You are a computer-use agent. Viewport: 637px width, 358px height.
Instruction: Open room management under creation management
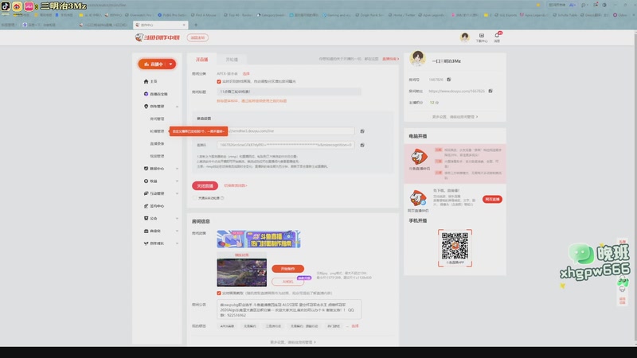[x=157, y=119]
